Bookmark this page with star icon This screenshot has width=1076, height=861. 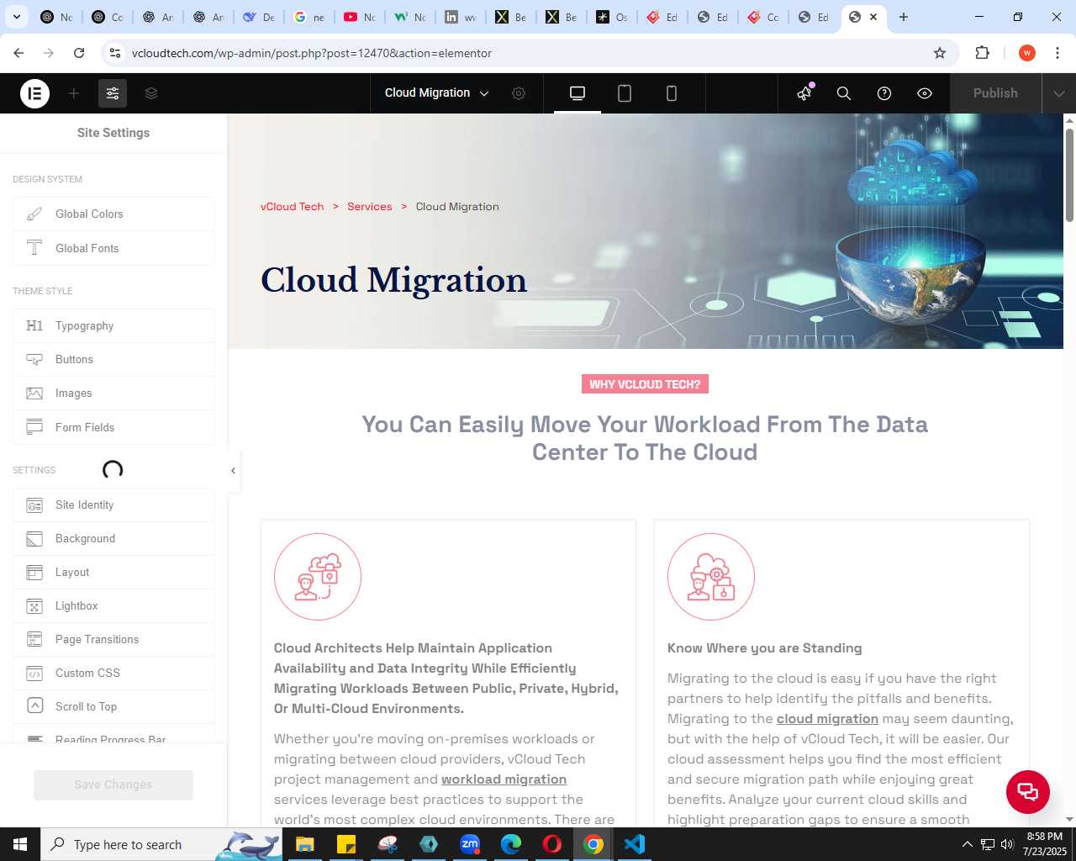coord(940,53)
